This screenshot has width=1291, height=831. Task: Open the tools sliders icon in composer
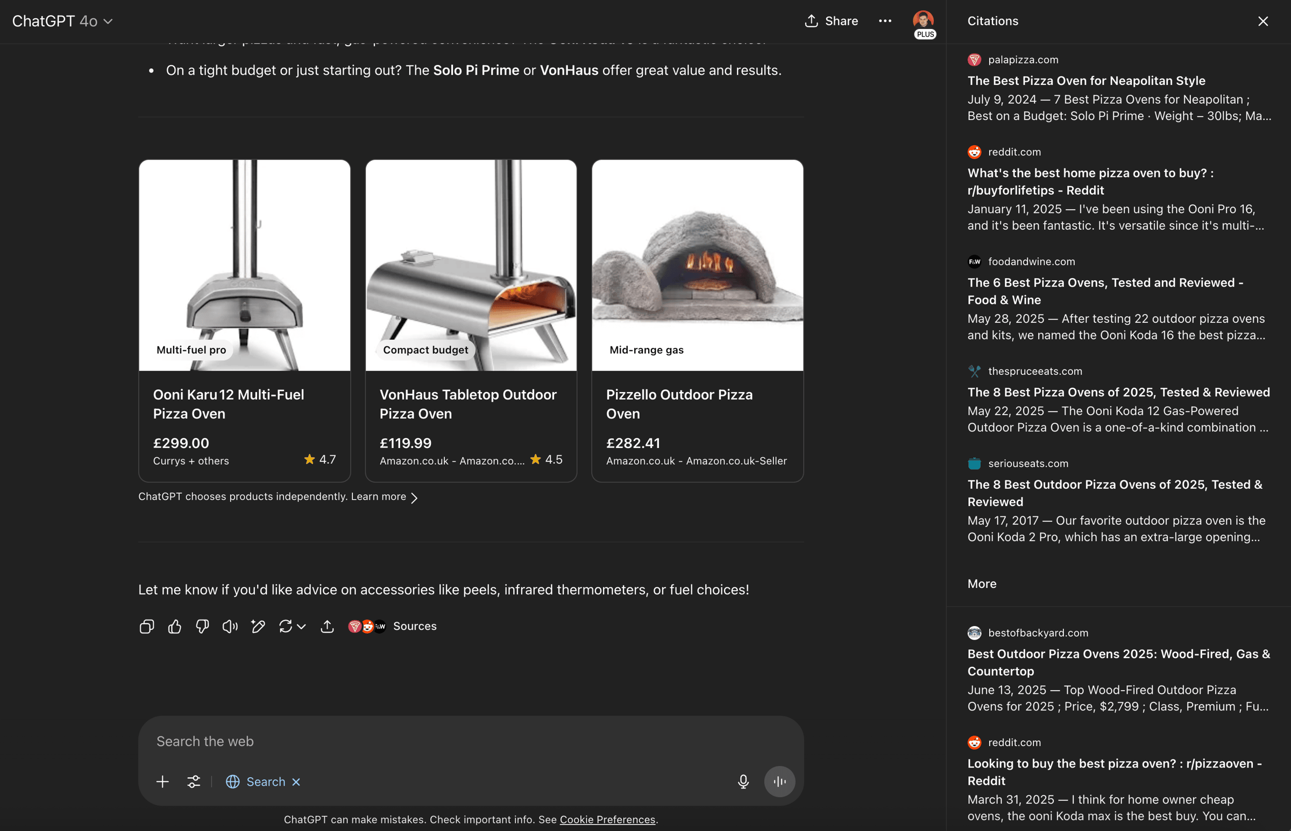[x=194, y=782]
